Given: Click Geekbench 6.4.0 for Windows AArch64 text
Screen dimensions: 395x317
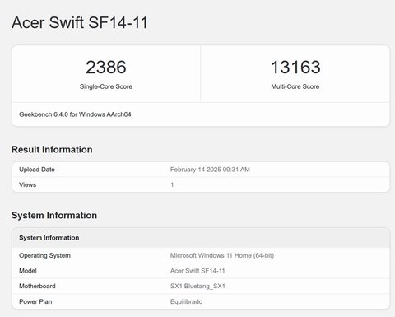Looking at the screenshot, I should [75, 114].
